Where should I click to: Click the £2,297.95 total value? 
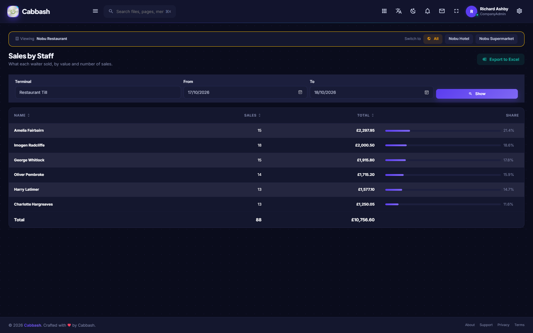pos(365,130)
